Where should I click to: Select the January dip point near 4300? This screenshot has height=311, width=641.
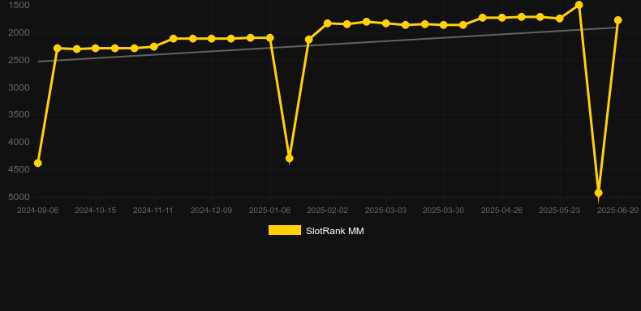tap(289, 158)
